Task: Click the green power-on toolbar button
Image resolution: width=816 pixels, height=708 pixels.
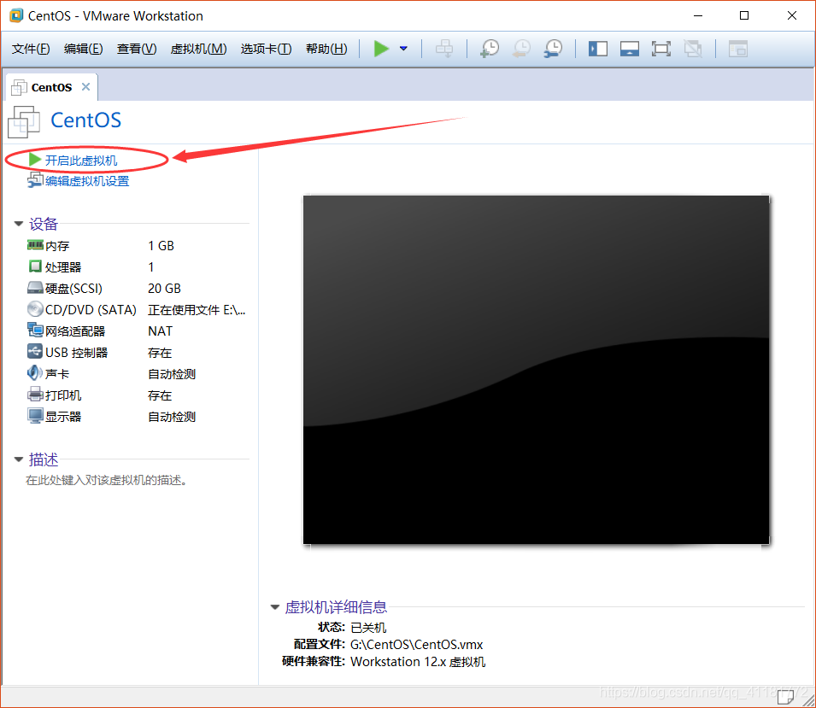Action: pyautogui.click(x=381, y=49)
